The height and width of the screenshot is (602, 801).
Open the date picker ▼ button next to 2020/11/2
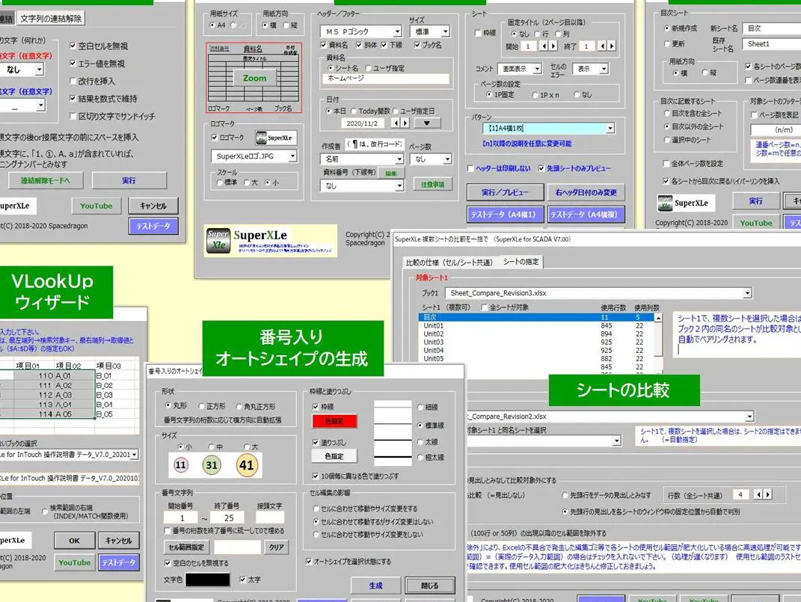click(x=427, y=123)
